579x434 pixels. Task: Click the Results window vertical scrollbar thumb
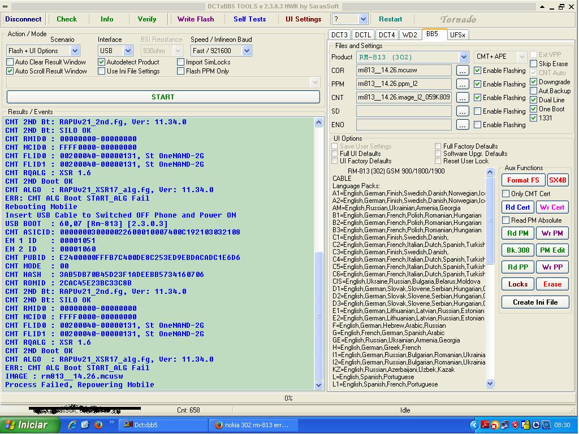tap(318, 315)
